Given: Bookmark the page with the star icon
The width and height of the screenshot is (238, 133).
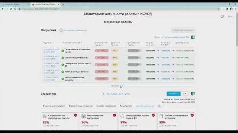Looking at the screenshot, I should point(219,9).
